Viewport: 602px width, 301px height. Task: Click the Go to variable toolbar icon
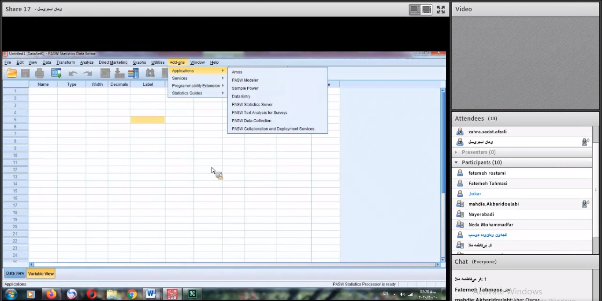[119, 73]
